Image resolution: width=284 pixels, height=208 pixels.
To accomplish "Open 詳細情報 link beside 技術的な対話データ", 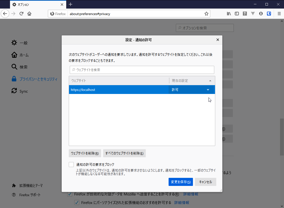I will (x=191, y=194).
